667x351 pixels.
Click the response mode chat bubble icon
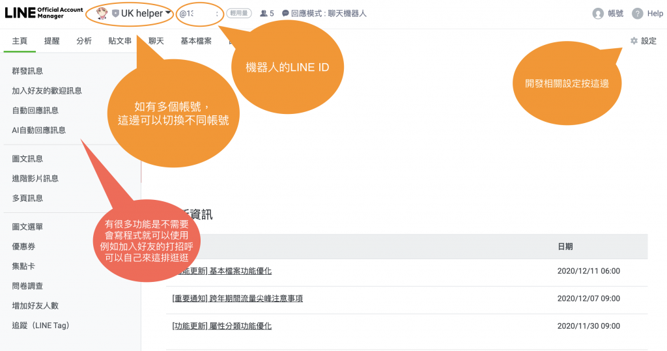[285, 14]
